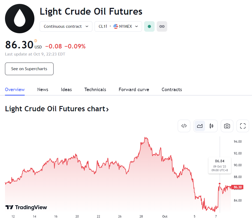The height and width of the screenshot is (222, 252).
Task: Open the CL1! NYMEX symbol dropdown
Action: [118, 26]
